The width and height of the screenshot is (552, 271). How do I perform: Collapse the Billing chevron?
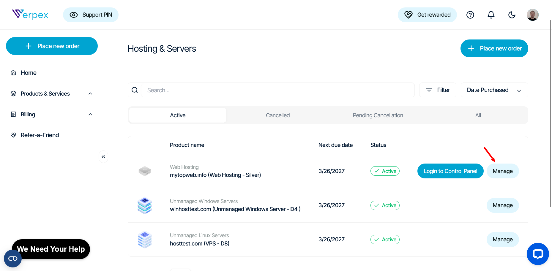click(90, 114)
